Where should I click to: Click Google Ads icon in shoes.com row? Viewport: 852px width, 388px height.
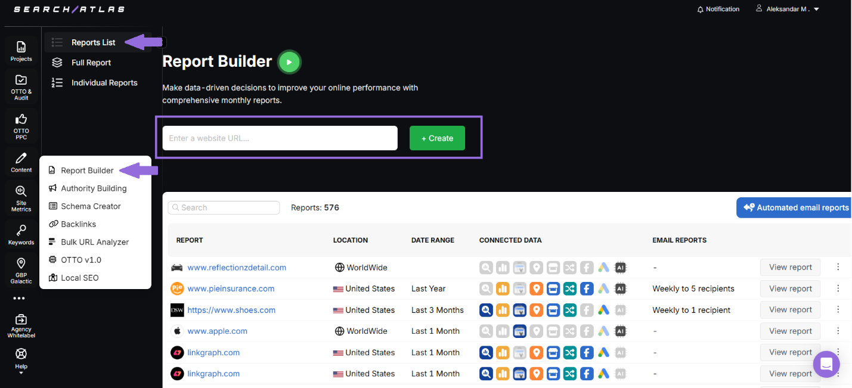click(603, 310)
